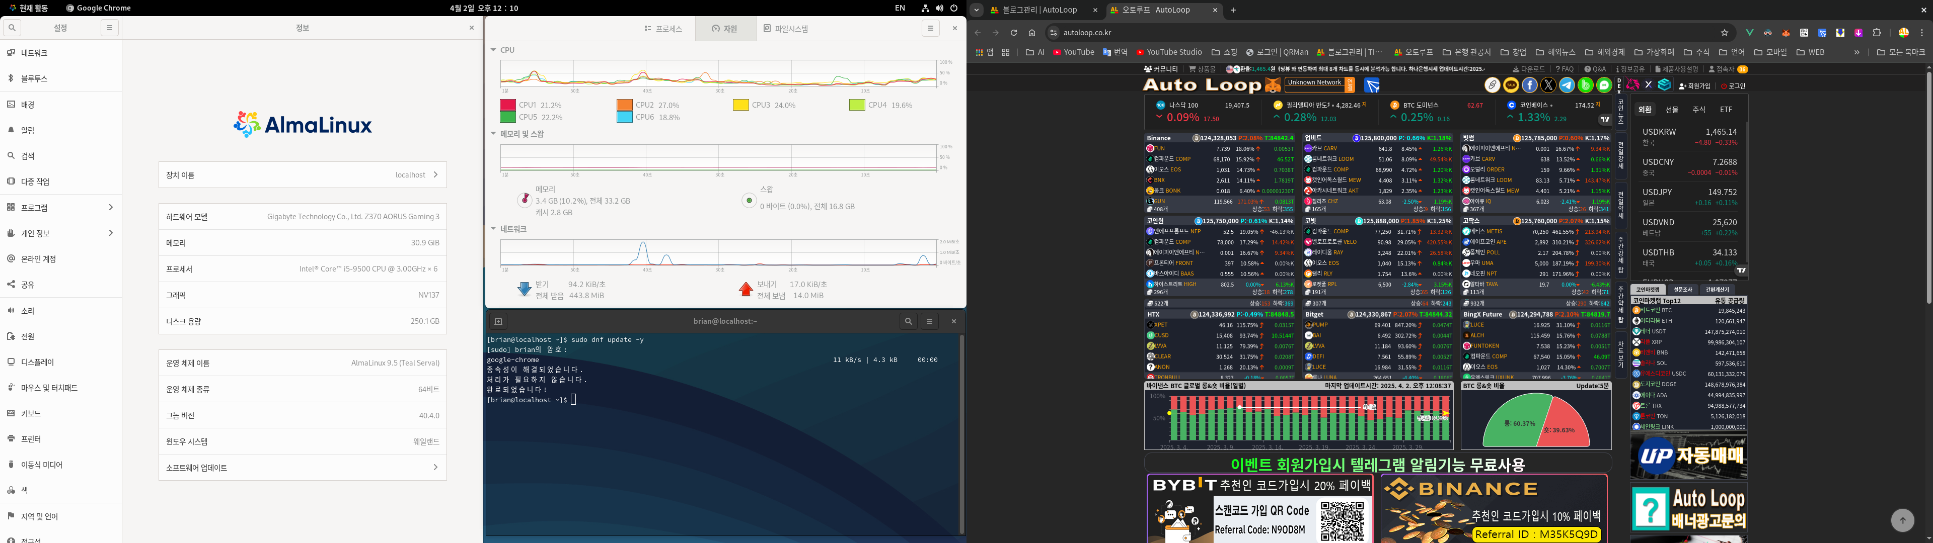Open Chrome extensions puzzle icon

pos(1877,32)
